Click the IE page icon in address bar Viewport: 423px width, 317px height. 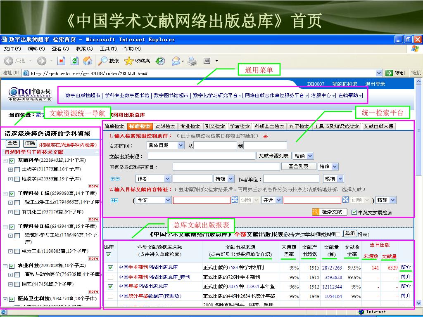(x=26, y=73)
